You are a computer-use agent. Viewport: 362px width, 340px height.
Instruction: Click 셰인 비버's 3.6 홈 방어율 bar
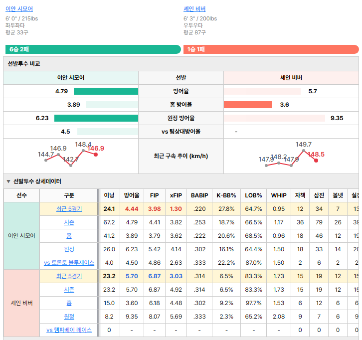[x=248, y=105]
